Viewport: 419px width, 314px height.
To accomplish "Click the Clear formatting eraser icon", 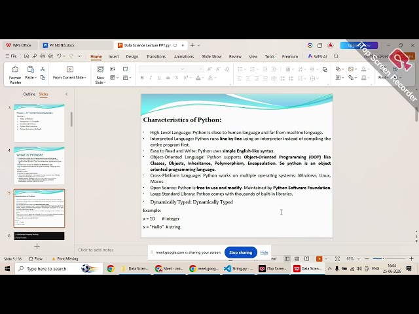I will (x=227, y=69).
